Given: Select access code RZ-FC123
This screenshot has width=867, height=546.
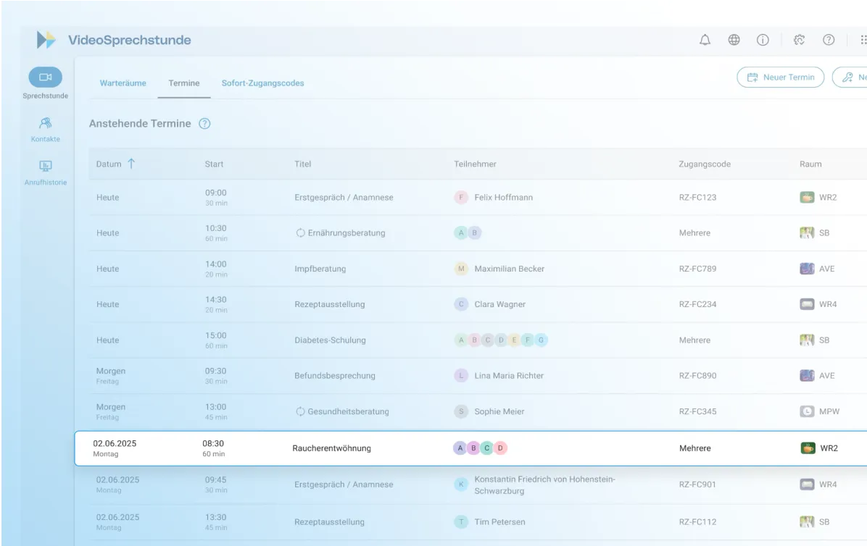Looking at the screenshot, I should click(x=698, y=197).
